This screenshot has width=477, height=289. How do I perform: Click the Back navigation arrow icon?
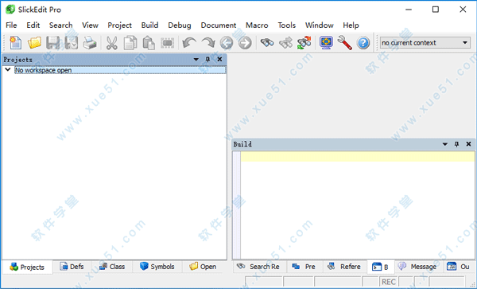pyautogui.click(x=227, y=43)
